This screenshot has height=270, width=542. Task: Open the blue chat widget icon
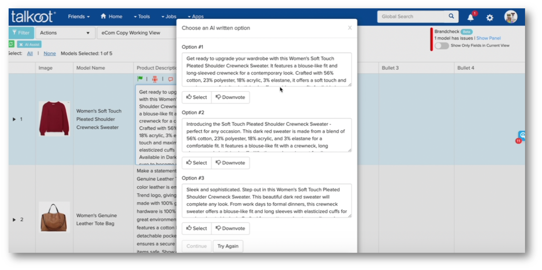click(x=522, y=135)
